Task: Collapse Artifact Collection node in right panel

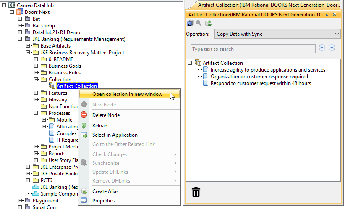Action: [190, 63]
